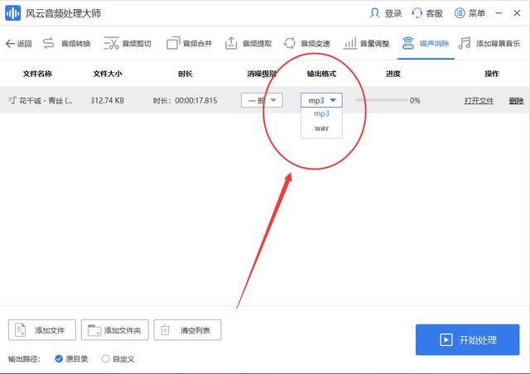Collapse the mp3 output format dropdown

coord(321,100)
